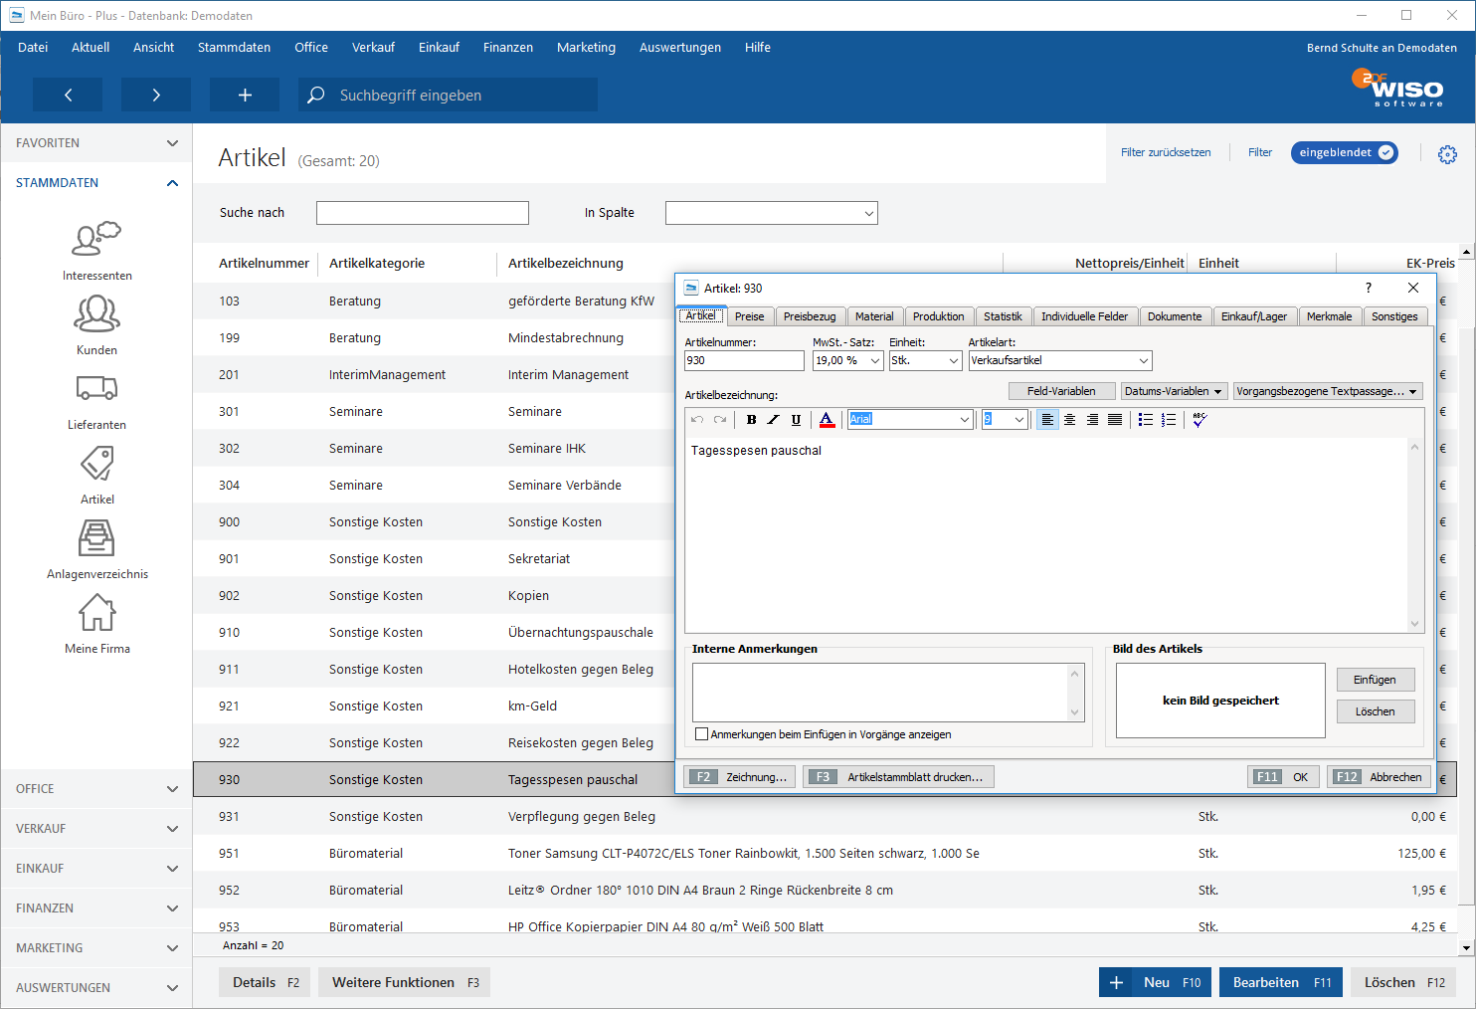Go back with the left arrow button
This screenshot has width=1476, height=1009.
pyautogui.click(x=68, y=95)
